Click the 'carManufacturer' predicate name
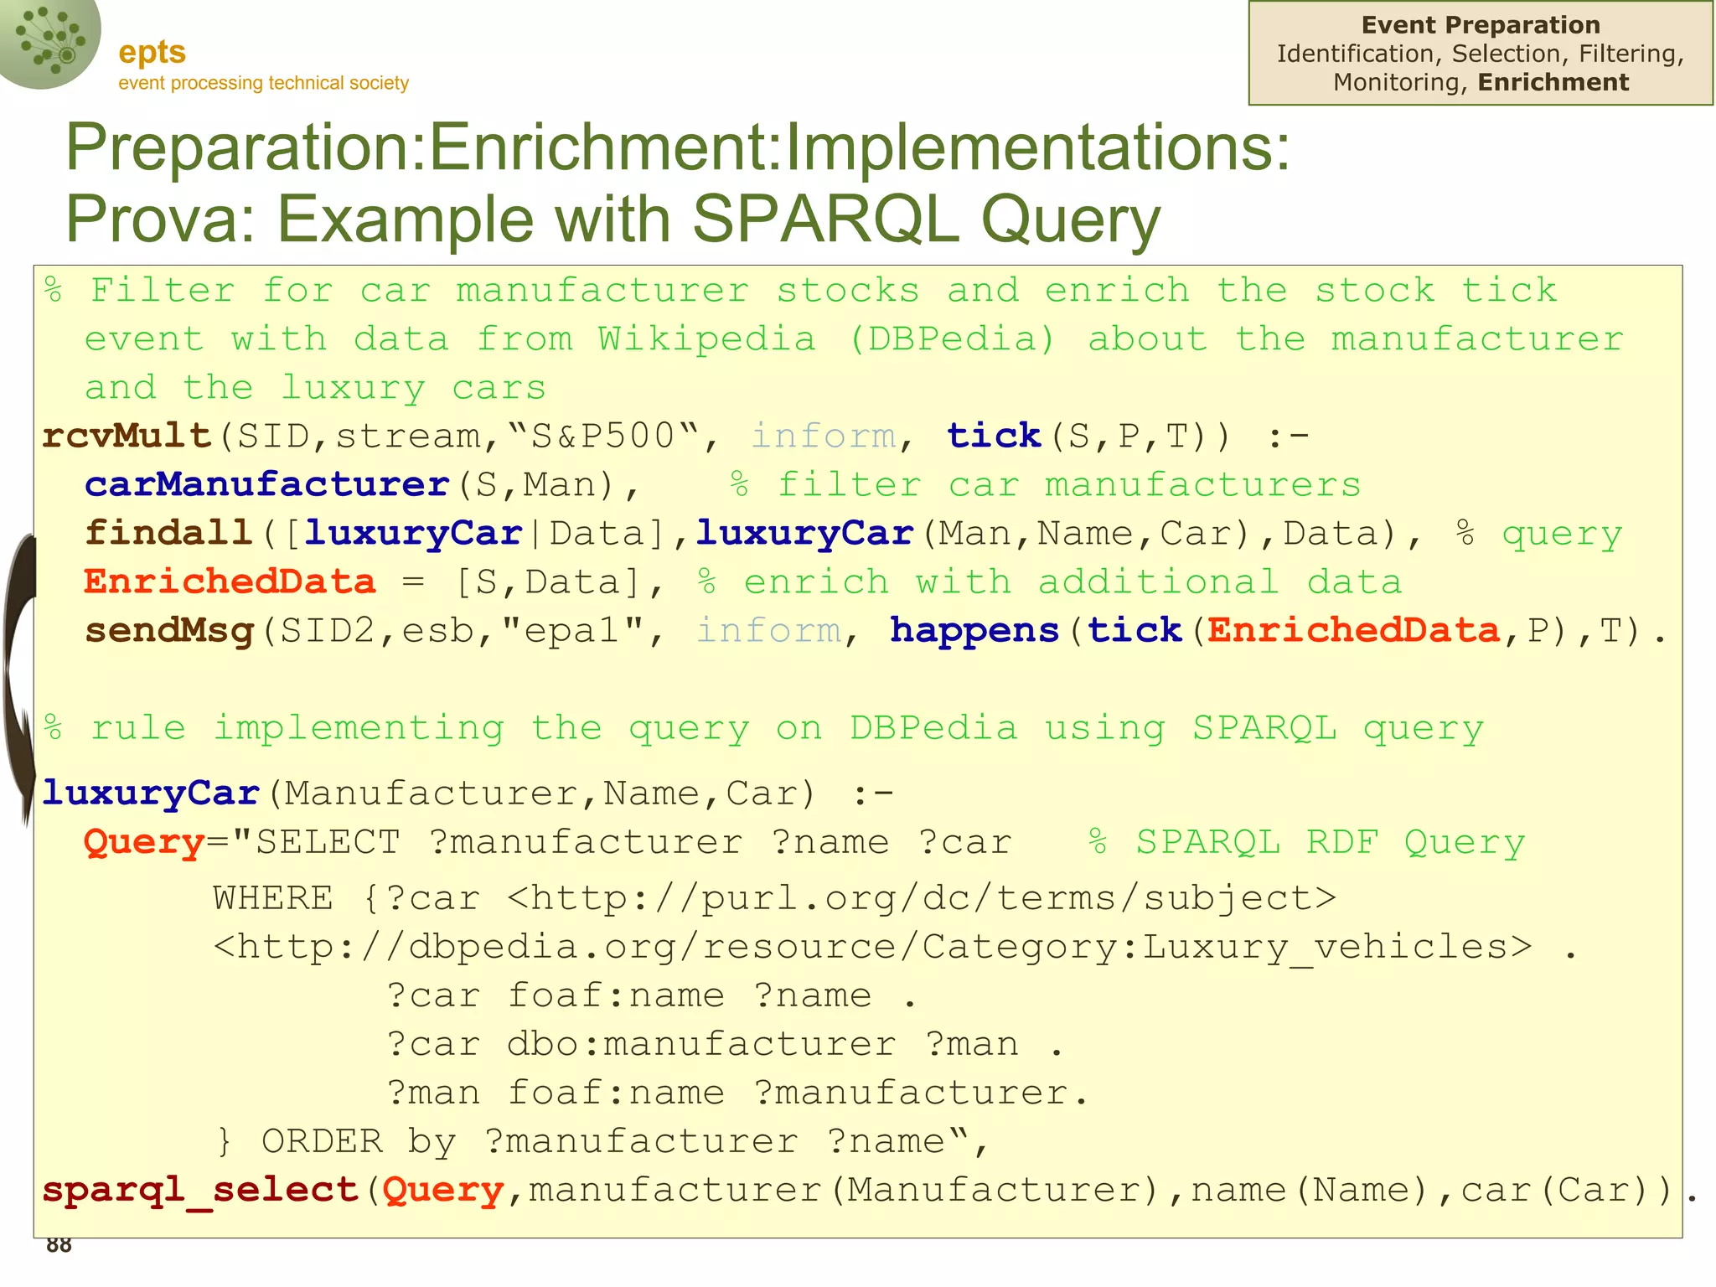 267,484
